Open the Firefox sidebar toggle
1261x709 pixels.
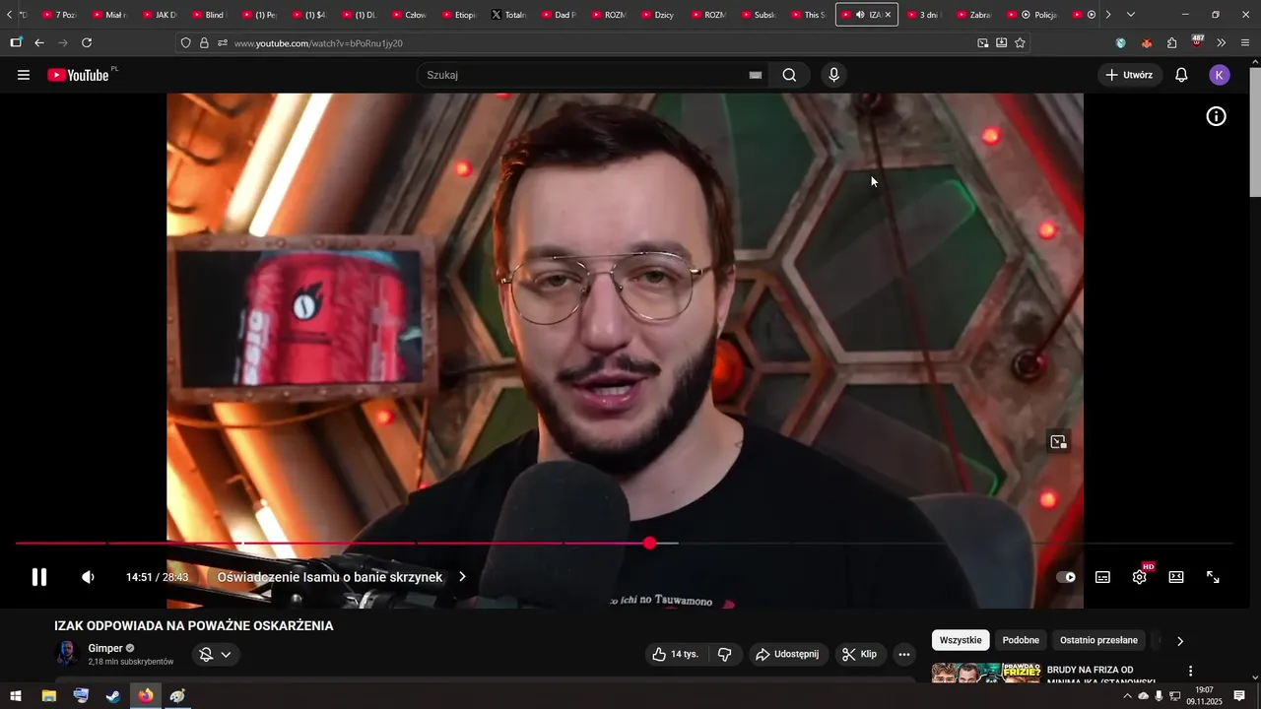click(x=16, y=43)
